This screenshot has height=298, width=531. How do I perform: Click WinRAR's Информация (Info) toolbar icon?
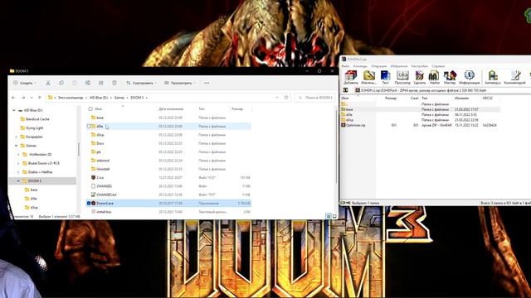click(x=469, y=77)
